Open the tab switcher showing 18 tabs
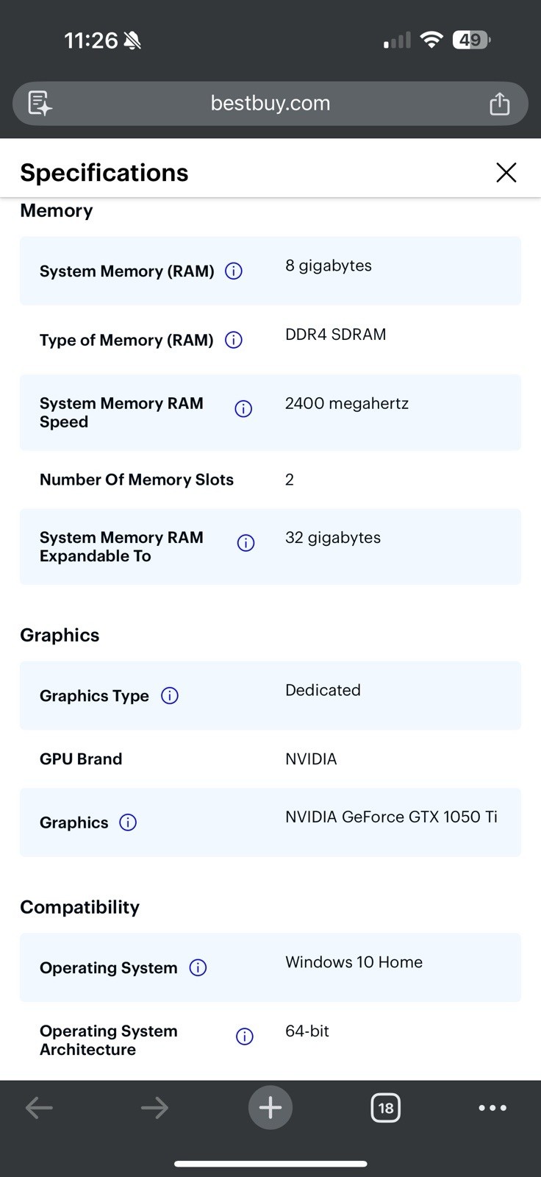This screenshot has width=541, height=1177. pyautogui.click(x=386, y=1108)
